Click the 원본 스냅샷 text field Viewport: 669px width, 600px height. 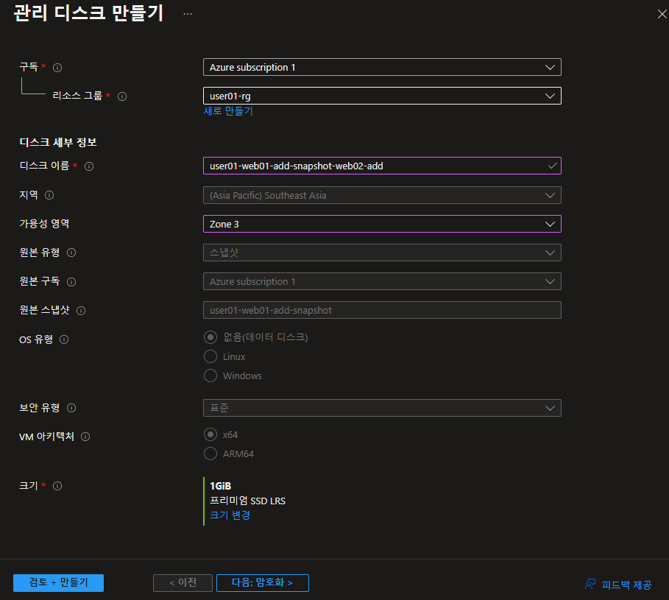pos(382,310)
